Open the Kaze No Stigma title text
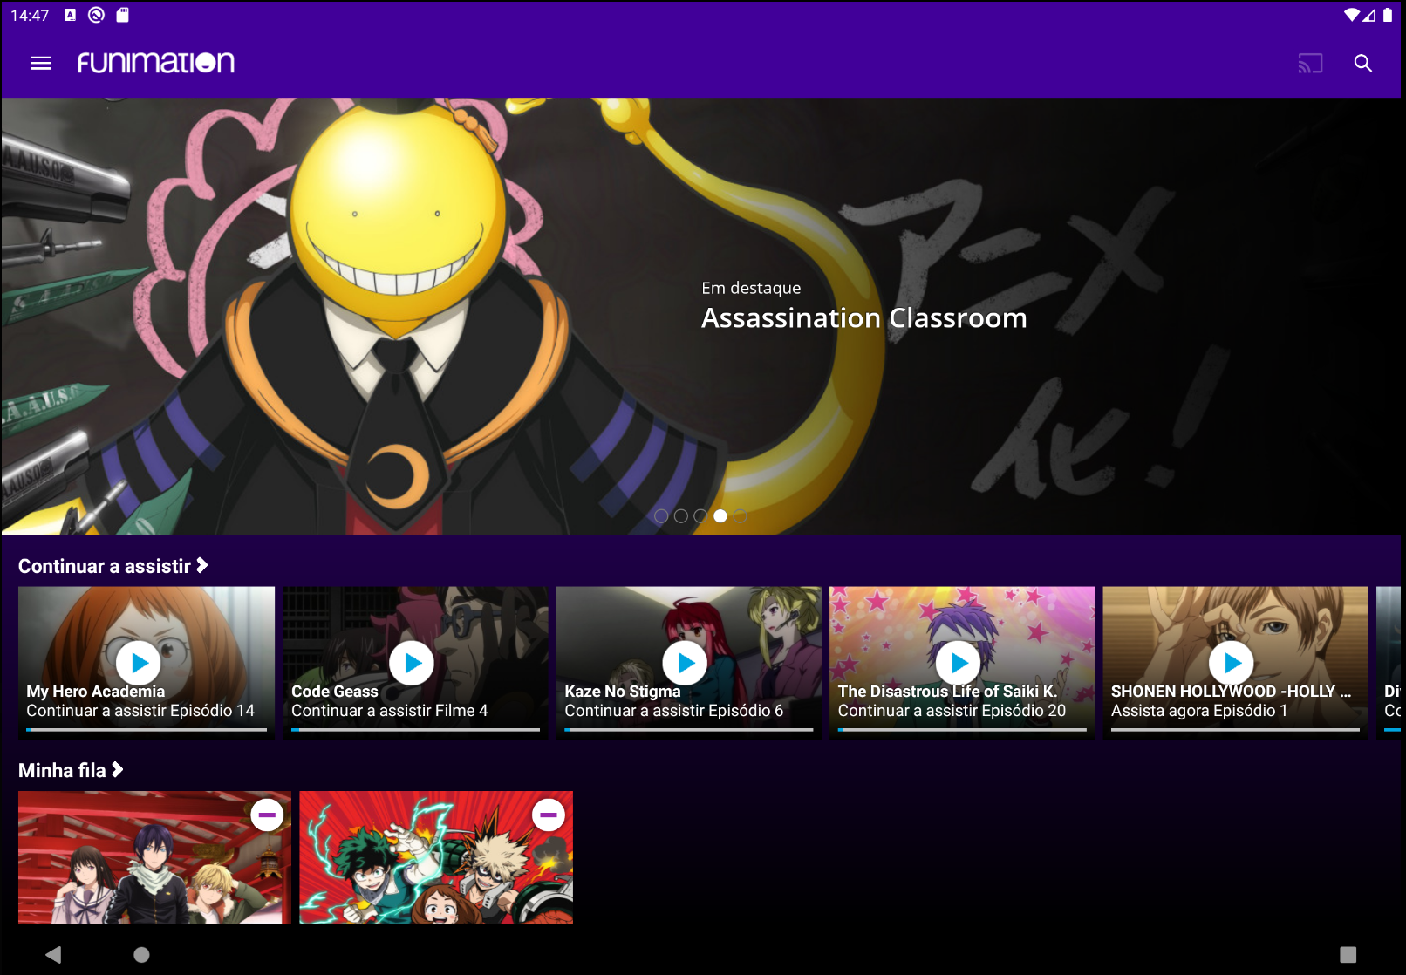The height and width of the screenshot is (975, 1406). pos(623,691)
